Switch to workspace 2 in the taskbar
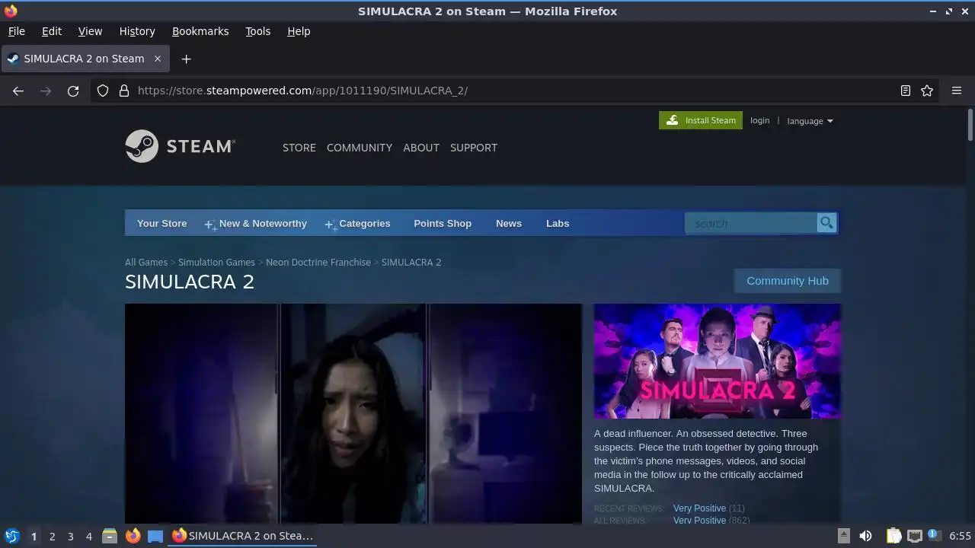 click(52, 537)
